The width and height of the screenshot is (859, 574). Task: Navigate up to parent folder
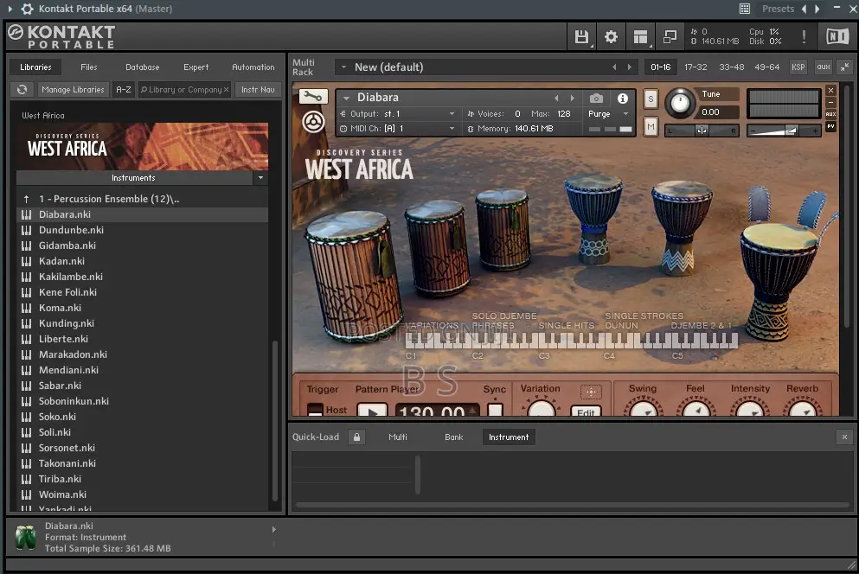coord(26,199)
